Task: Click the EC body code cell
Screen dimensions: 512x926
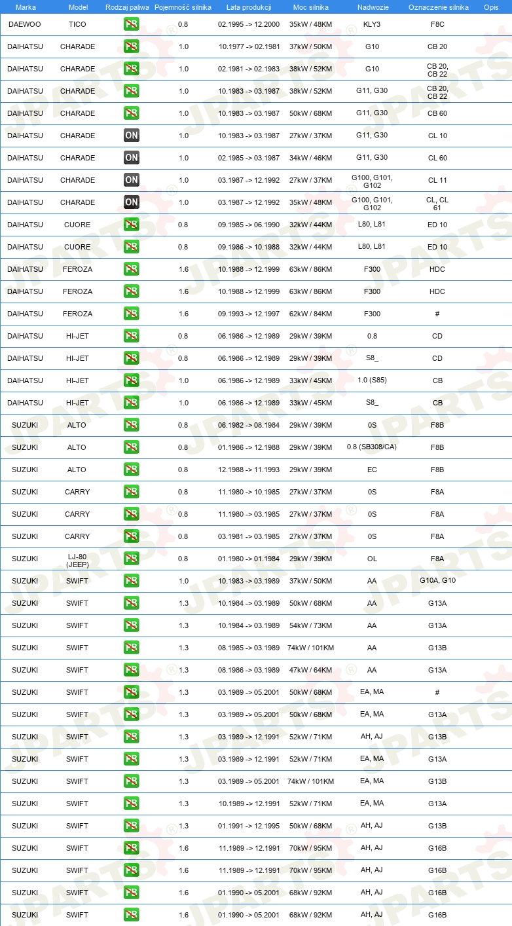Action: (372, 470)
